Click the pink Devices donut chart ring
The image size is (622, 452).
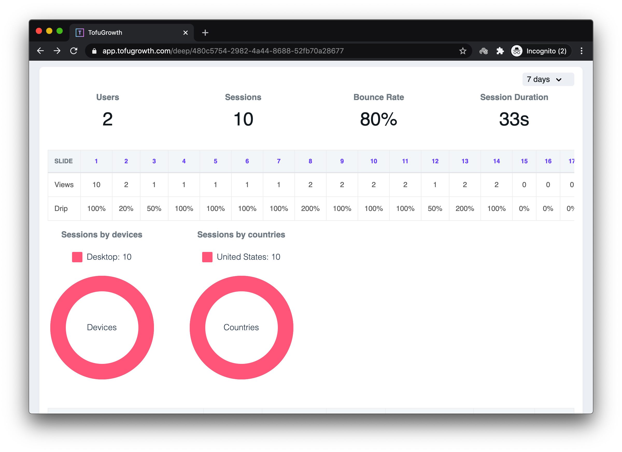click(x=58, y=328)
